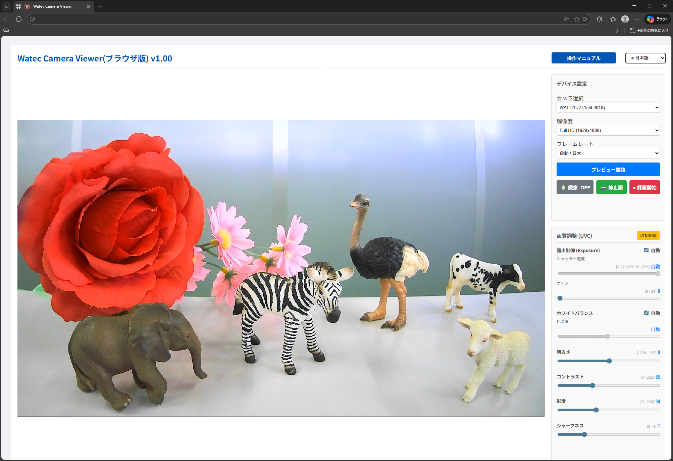
Task: Click the read aloud icon in address bar
Action: (566, 19)
